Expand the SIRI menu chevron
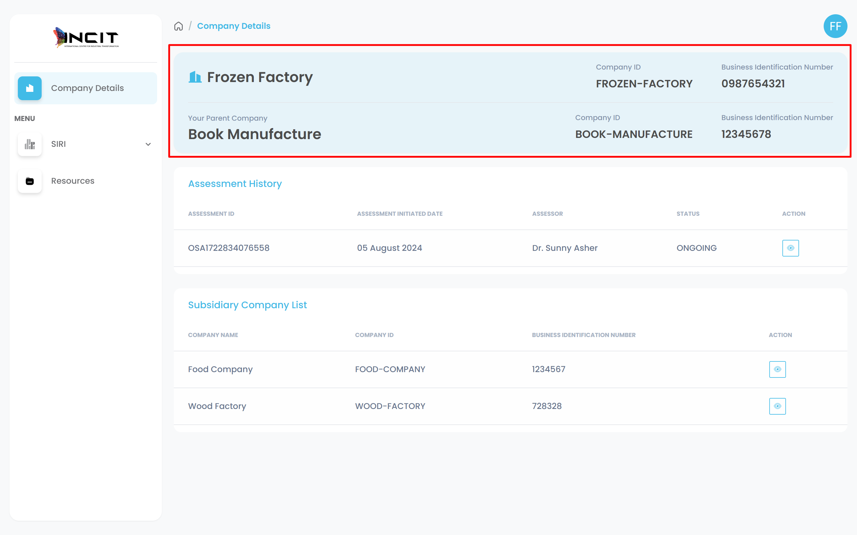This screenshot has width=857, height=535. click(x=148, y=144)
